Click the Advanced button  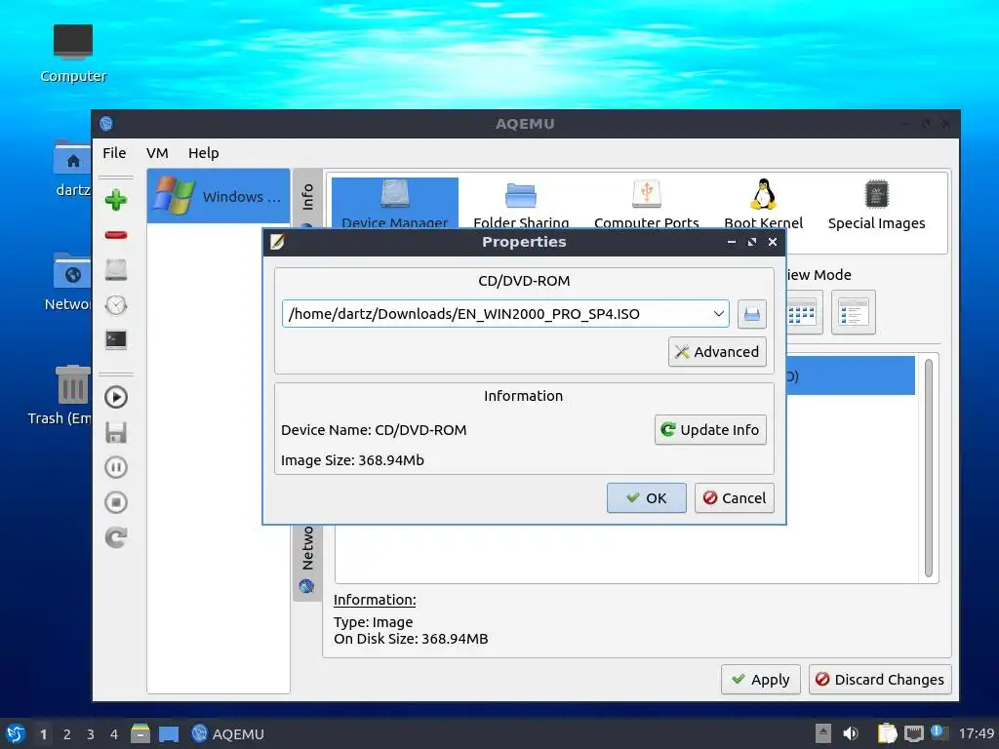[717, 351]
